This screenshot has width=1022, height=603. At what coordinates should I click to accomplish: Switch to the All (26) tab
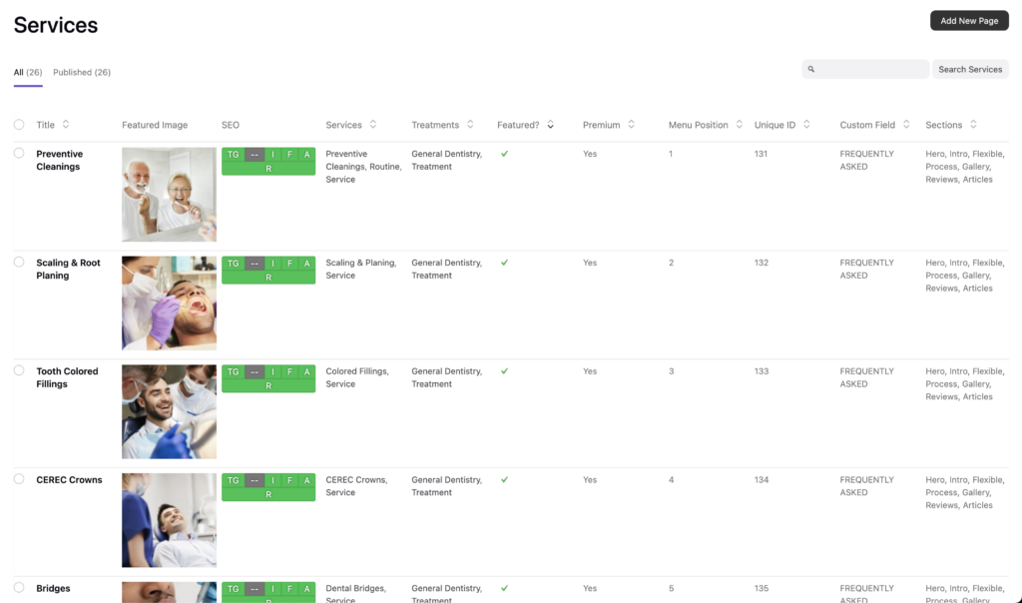click(x=28, y=72)
